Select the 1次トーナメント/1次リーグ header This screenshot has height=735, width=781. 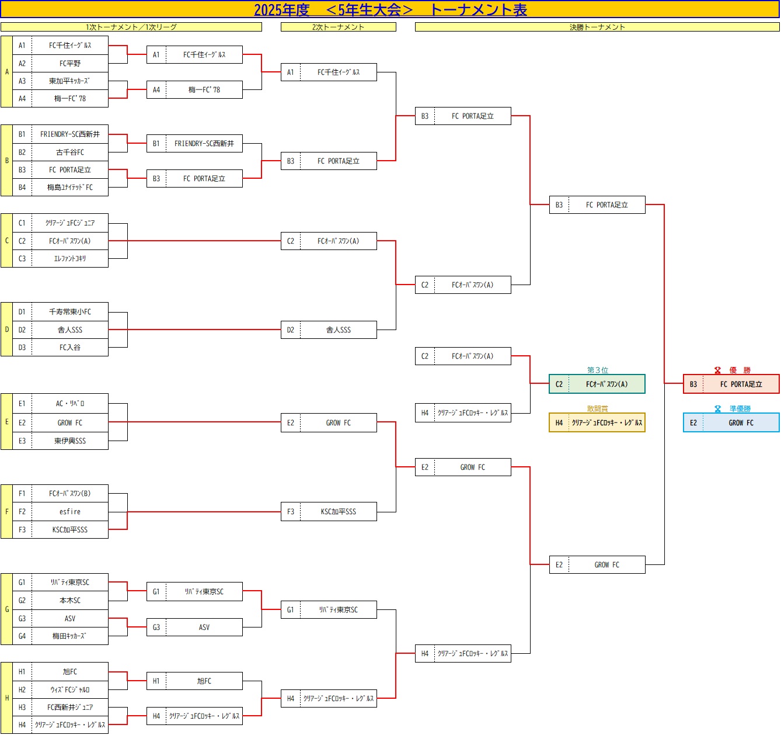point(131,27)
